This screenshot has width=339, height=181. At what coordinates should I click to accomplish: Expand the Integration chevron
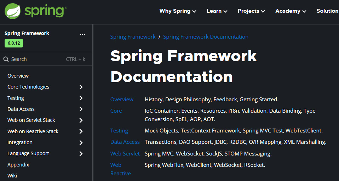click(x=81, y=143)
